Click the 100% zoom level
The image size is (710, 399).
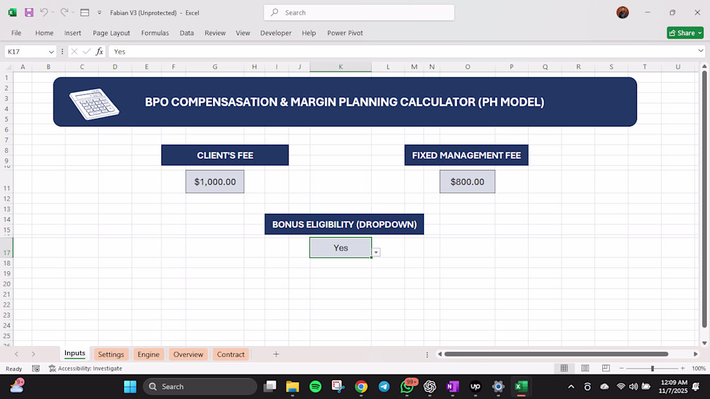click(x=698, y=369)
